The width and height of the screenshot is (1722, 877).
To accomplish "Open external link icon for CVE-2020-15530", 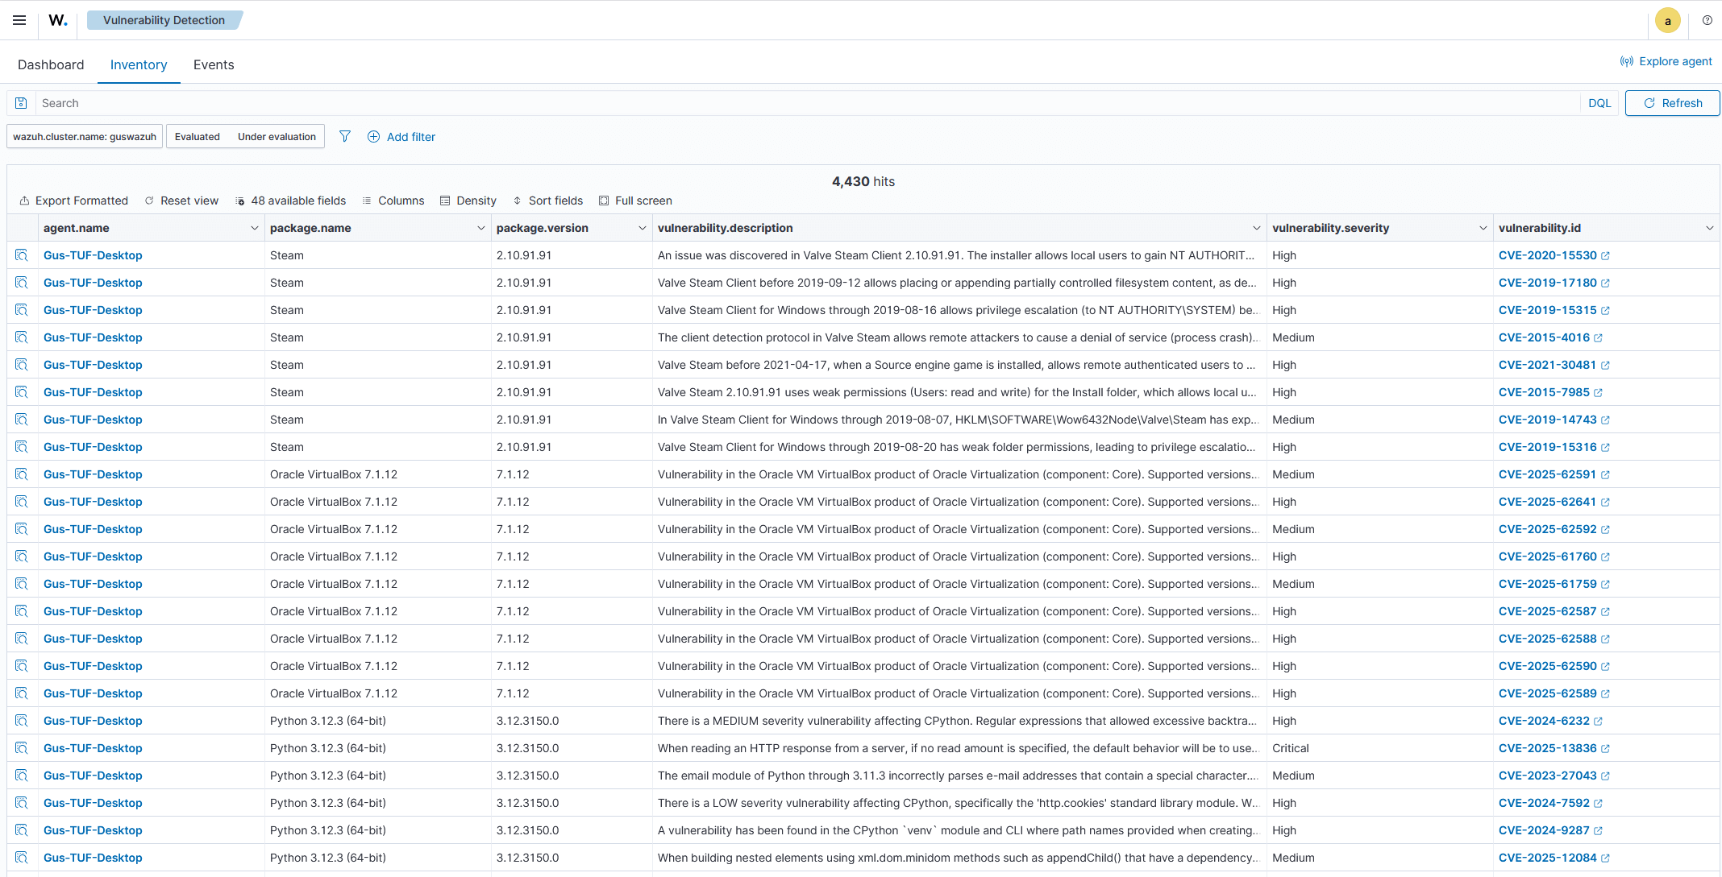I will click(x=1605, y=256).
